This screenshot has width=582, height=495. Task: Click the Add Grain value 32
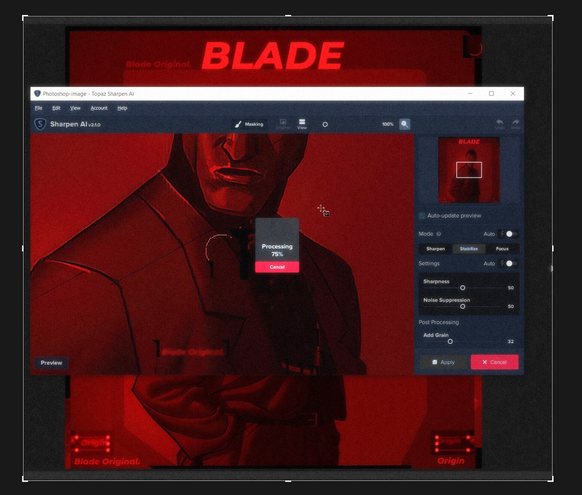511,342
